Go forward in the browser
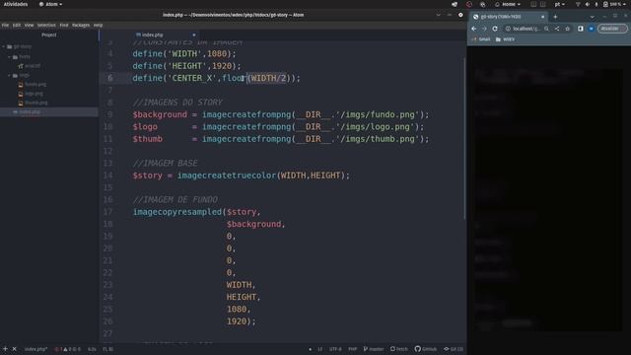Screen dimensions: 631x355 pyautogui.click(x=484, y=29)
